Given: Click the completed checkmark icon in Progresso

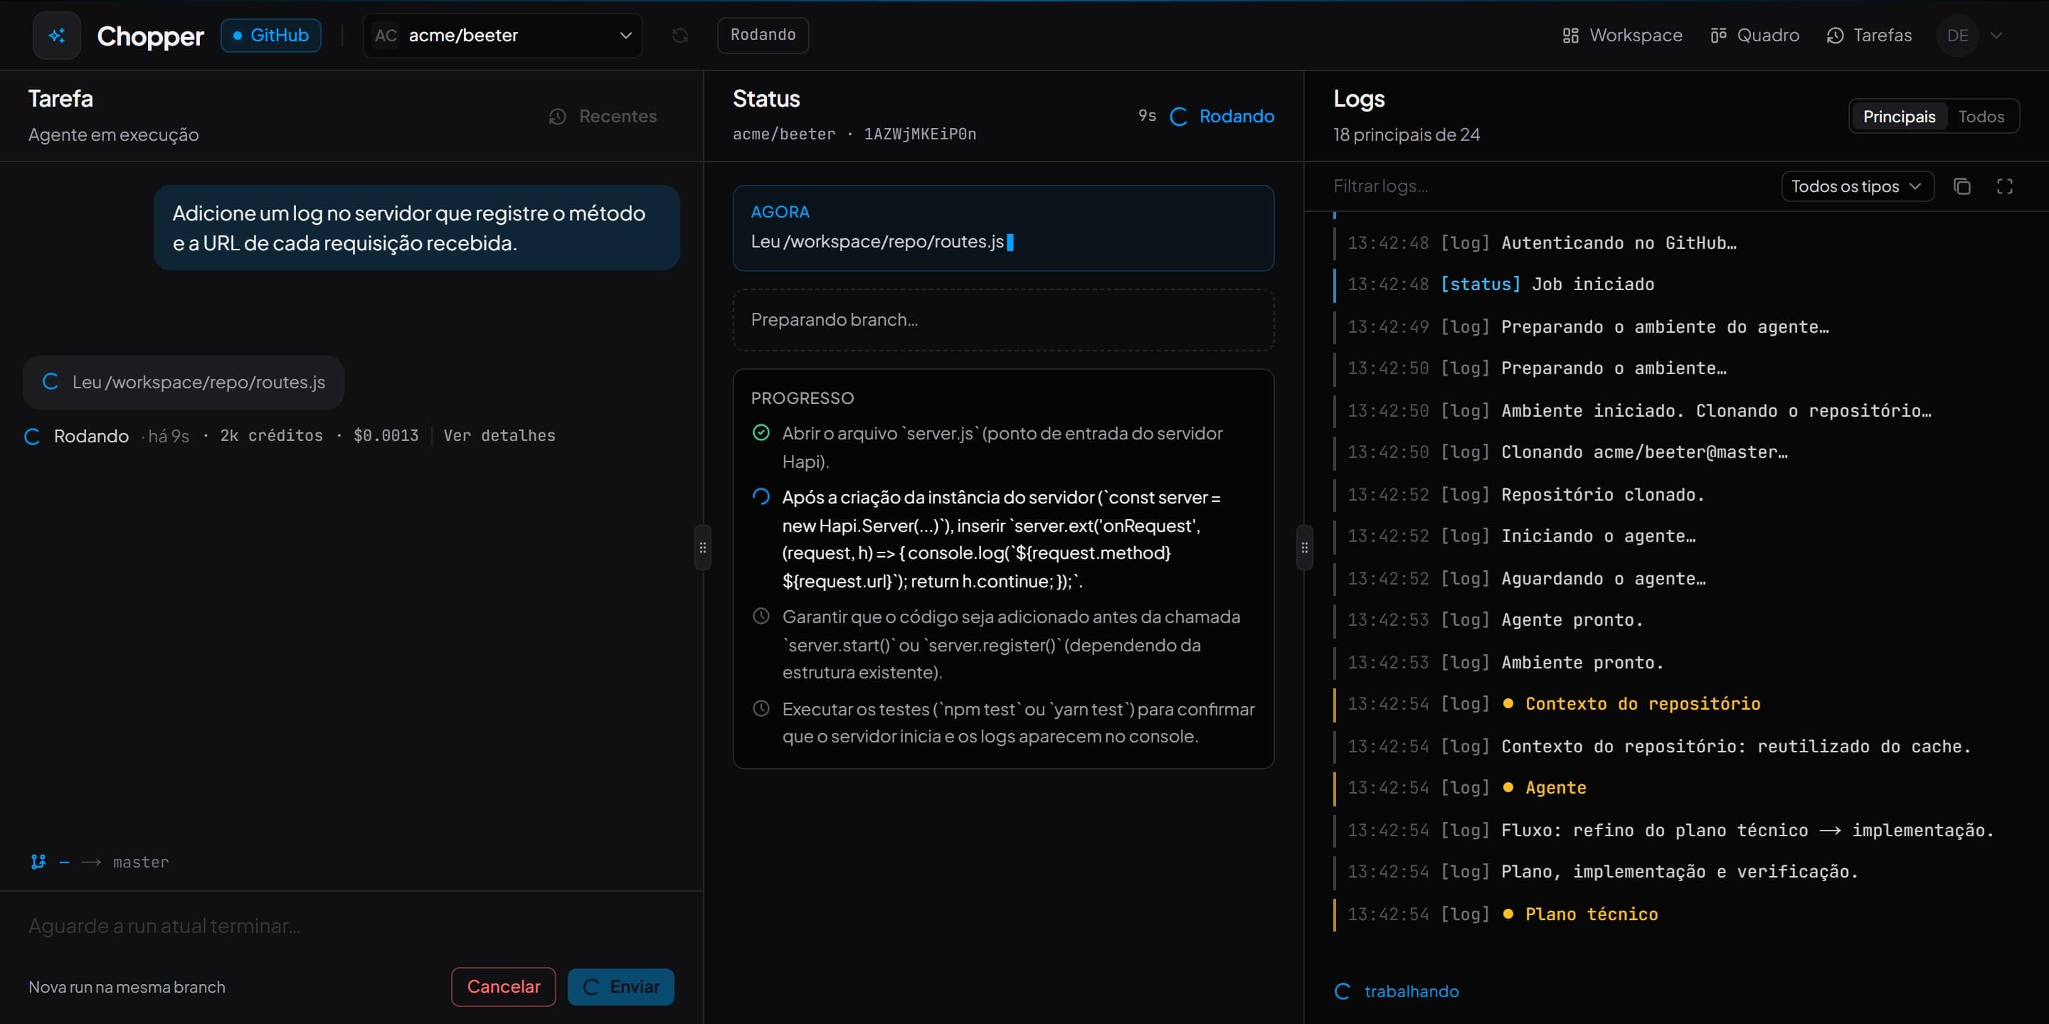Looking at the screenshot, I should click(761, 432).
